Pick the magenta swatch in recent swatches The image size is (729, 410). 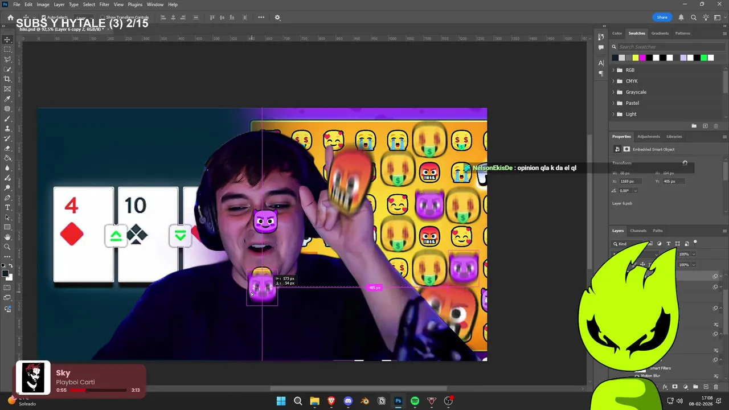(x=642, y=58)
